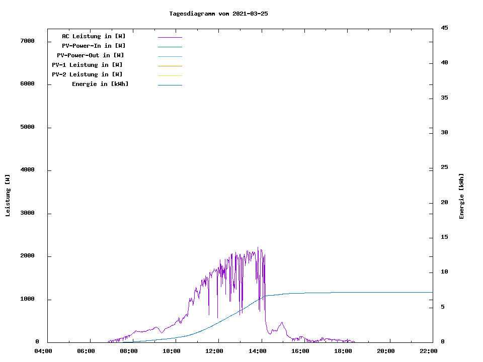This screenshot has height=362, width=483.
Task: Click the PV-Power-Out legend line sample
Action: coord(170,56)
